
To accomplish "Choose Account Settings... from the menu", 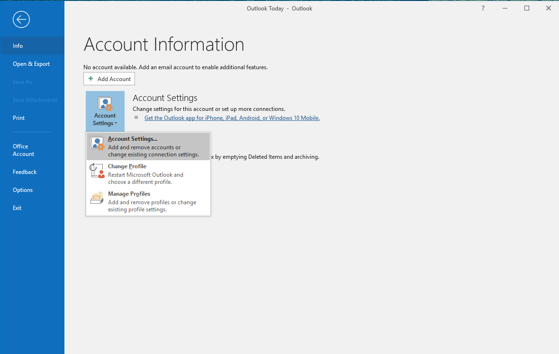I will click(x=148, y=146).
